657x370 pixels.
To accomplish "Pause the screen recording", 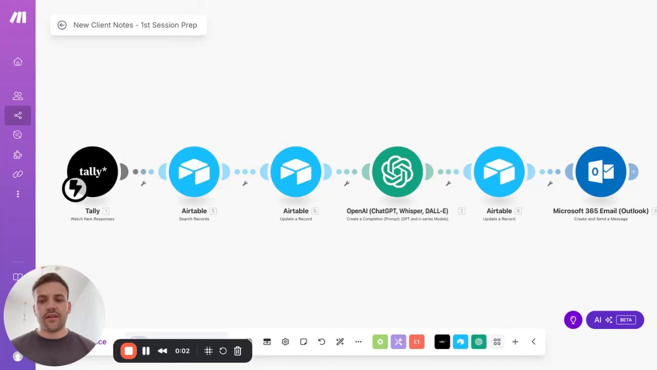I will tap(146, 351).
